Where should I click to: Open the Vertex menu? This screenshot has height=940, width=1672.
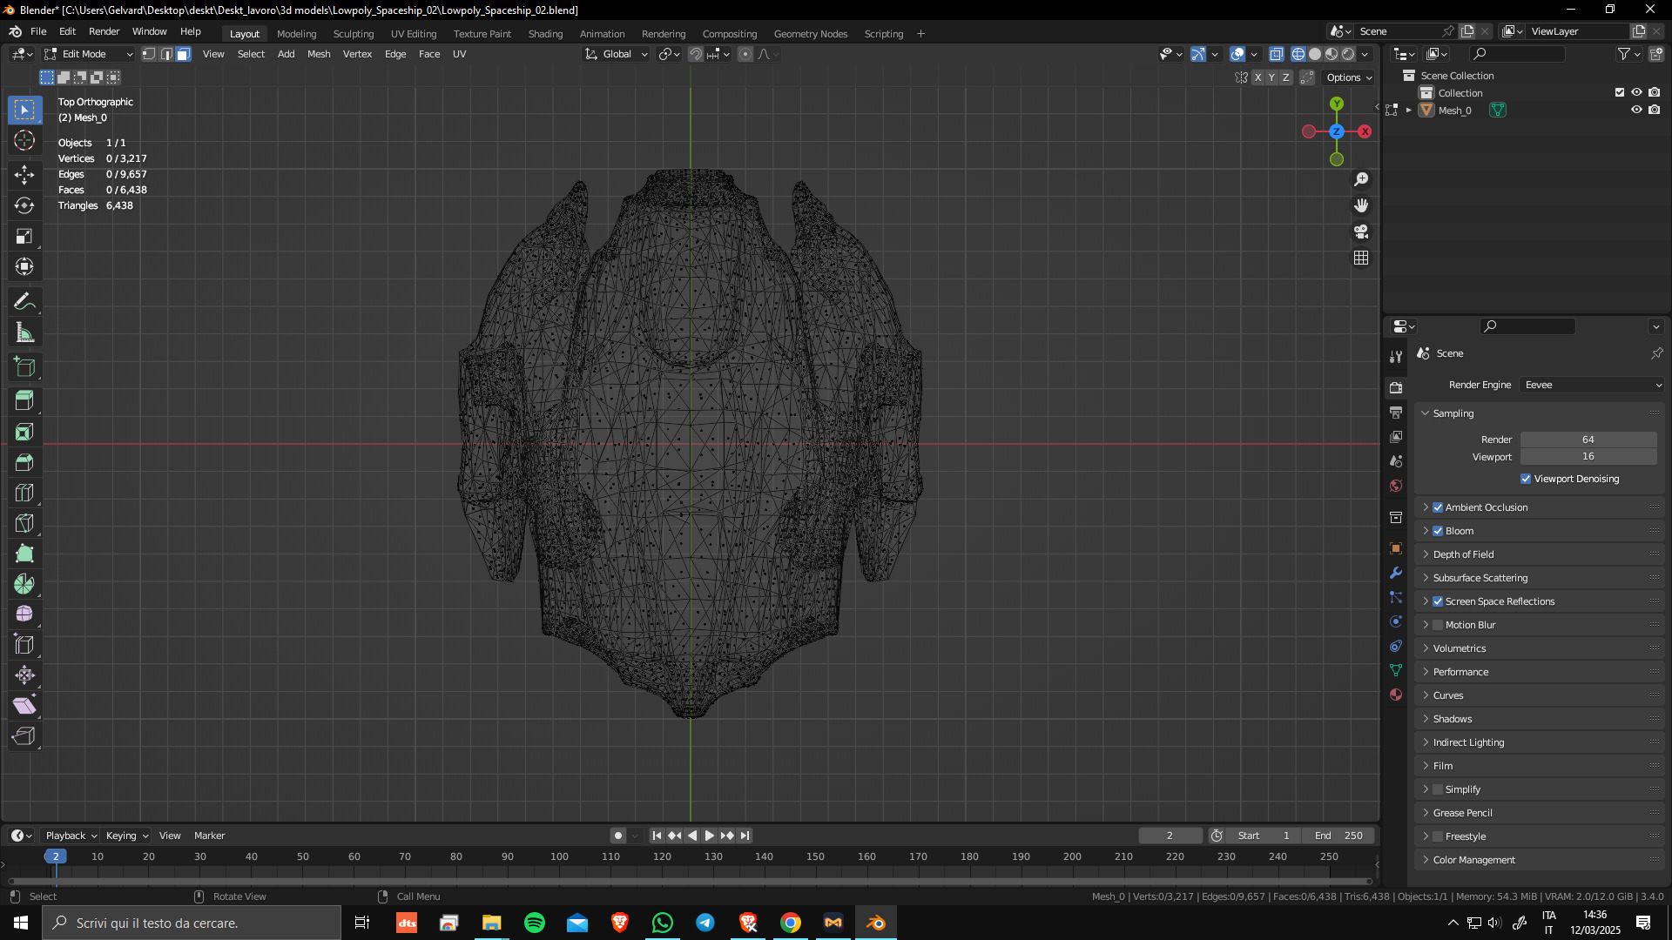pos(357,54)
